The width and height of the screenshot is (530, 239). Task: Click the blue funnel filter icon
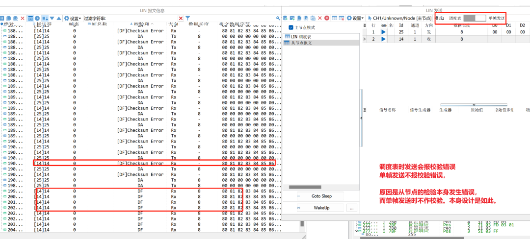click(x=187, y=18)
